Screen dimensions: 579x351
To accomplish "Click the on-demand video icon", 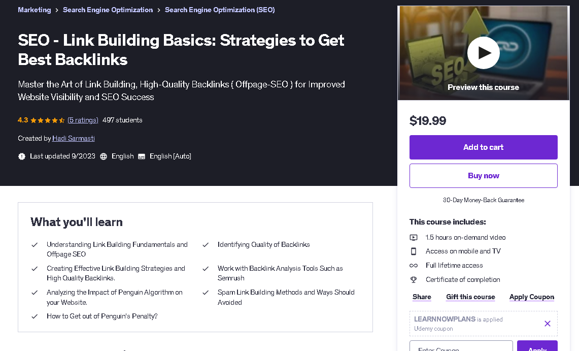I will (x=414, y=238).
